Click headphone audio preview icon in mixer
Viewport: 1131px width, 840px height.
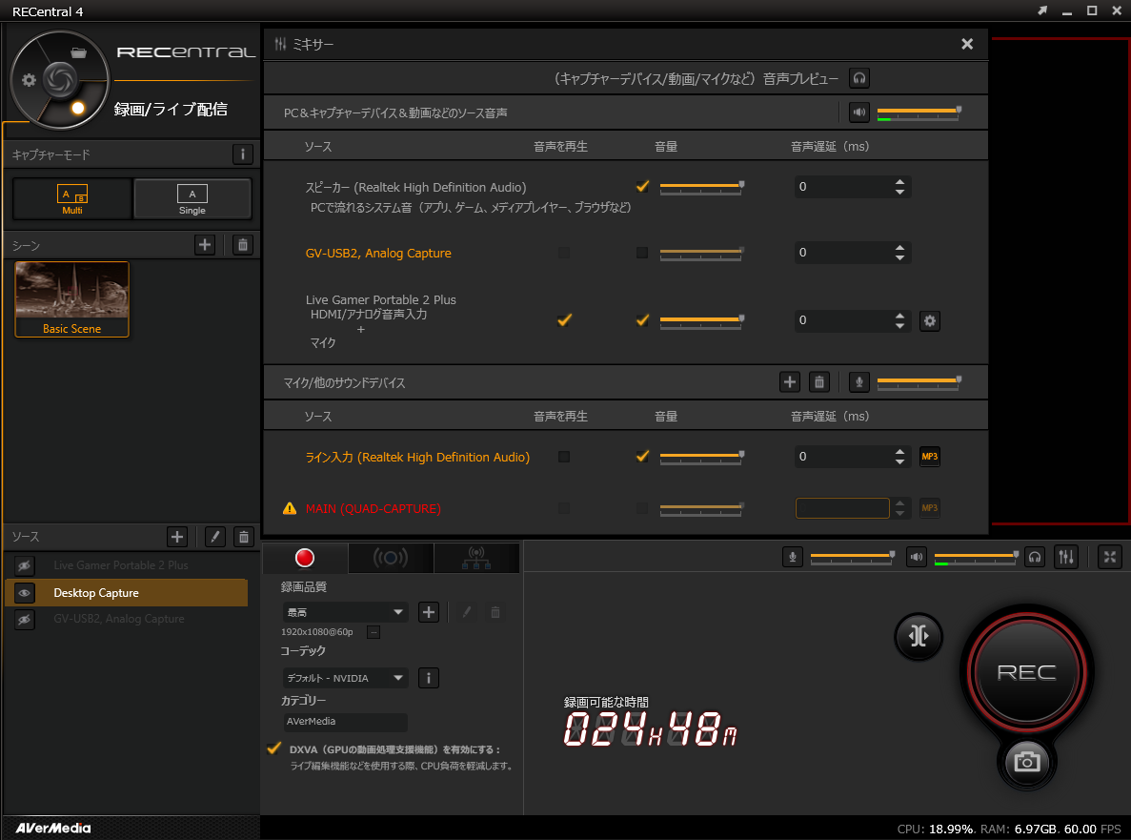click(x=859, y=78)
